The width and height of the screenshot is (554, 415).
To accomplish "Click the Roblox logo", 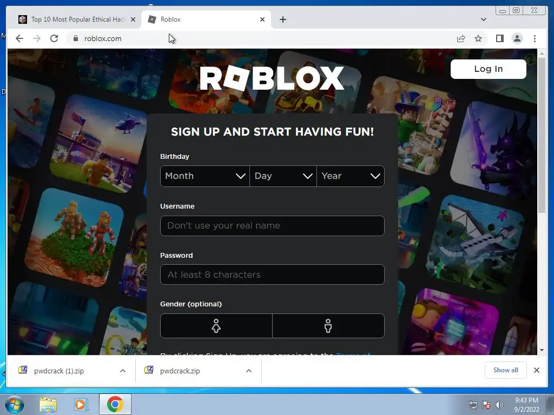I will tap(272, 78).
